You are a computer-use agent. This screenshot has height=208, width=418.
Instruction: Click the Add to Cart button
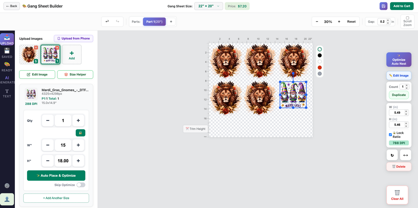click(x=402, y=6)
